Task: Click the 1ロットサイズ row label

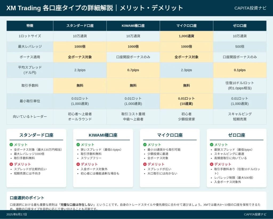Action: [x=30, y=36]
